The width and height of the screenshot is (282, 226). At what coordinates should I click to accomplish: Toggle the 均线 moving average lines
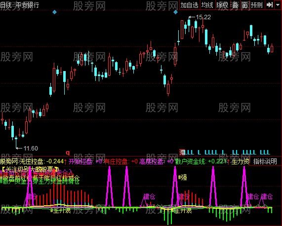[207, 5]
